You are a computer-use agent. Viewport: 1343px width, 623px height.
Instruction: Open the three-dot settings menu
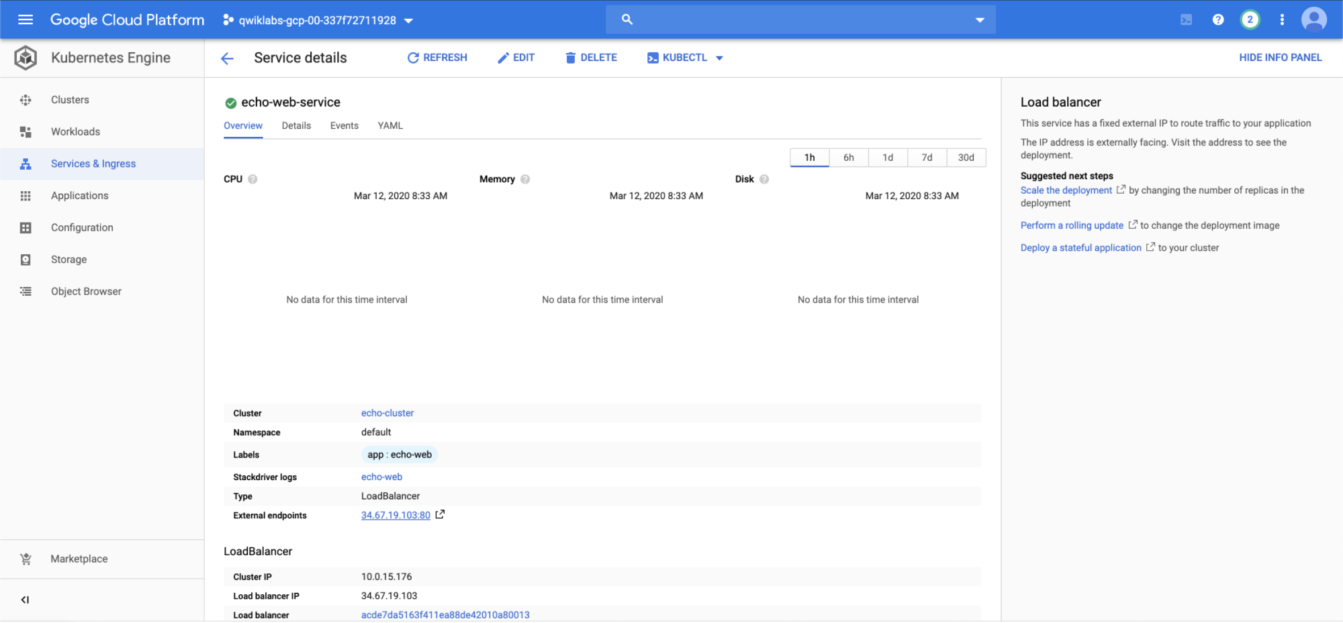(1282, 19)
